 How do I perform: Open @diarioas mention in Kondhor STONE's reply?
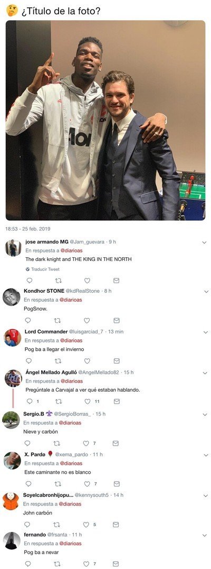point(70,300)
